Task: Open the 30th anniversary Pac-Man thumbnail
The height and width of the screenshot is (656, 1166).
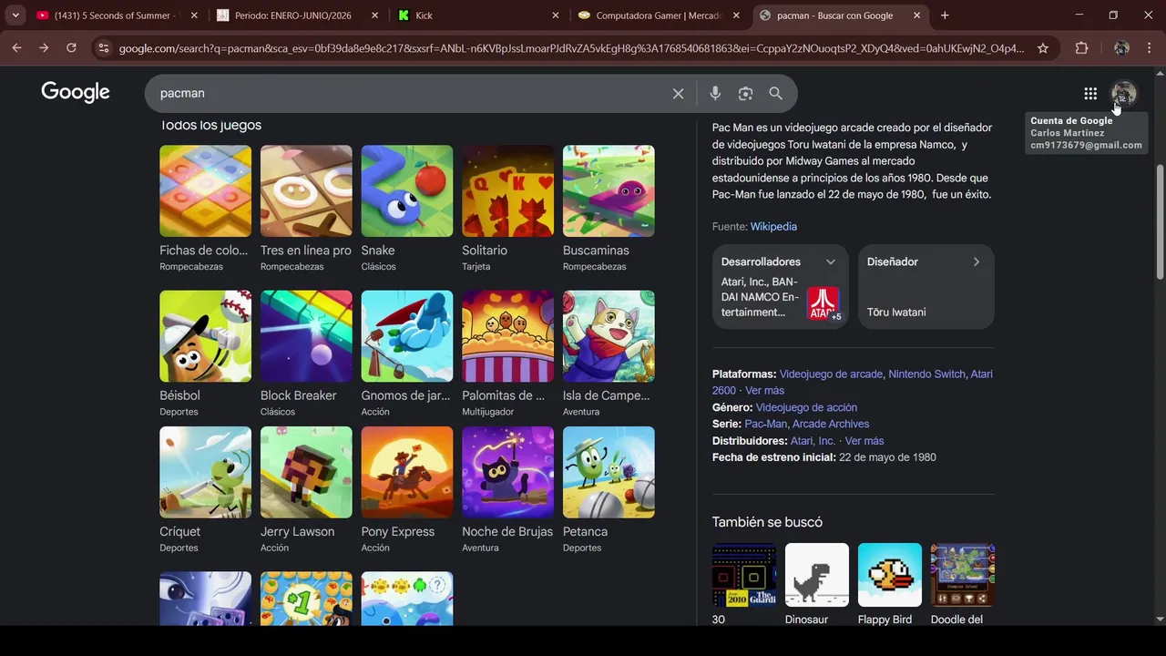Action: 744,575
